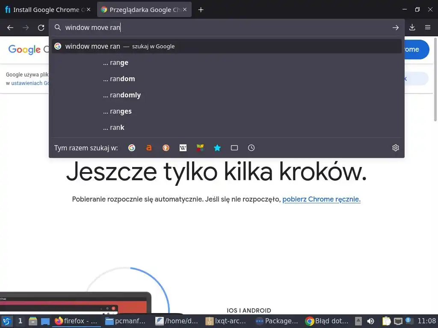Screen dimensions: 438x328
Task: Click the 11:08 taskbar clock
Action: (x=426, y=321)
